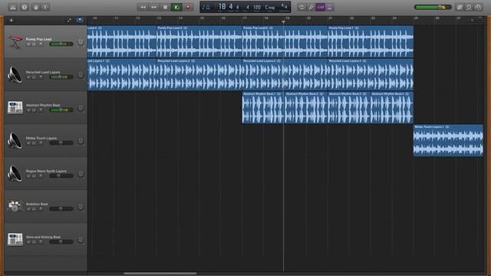Solo the Abstract Rhythm Beat track

click(34, 110)
